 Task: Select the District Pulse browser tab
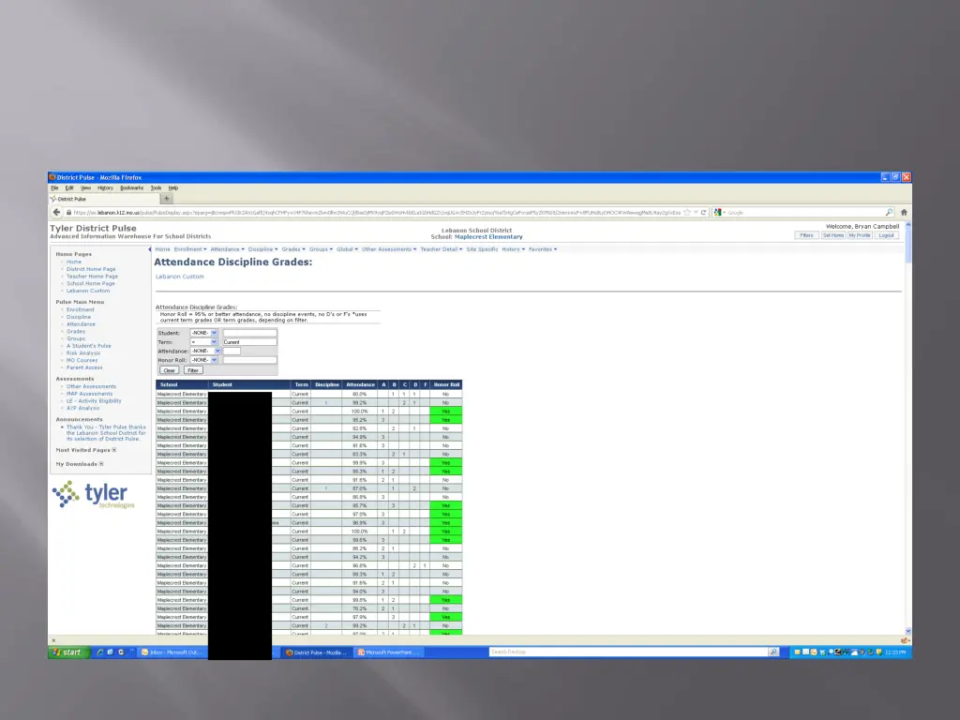click(x=104, y=199)
